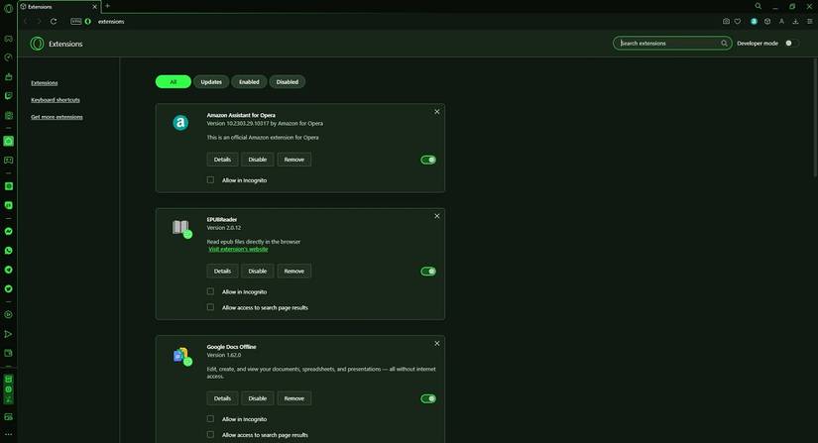Open Details for Google Docs Offline
This screenshot has width=818, height=443.
tap(222, 398)
